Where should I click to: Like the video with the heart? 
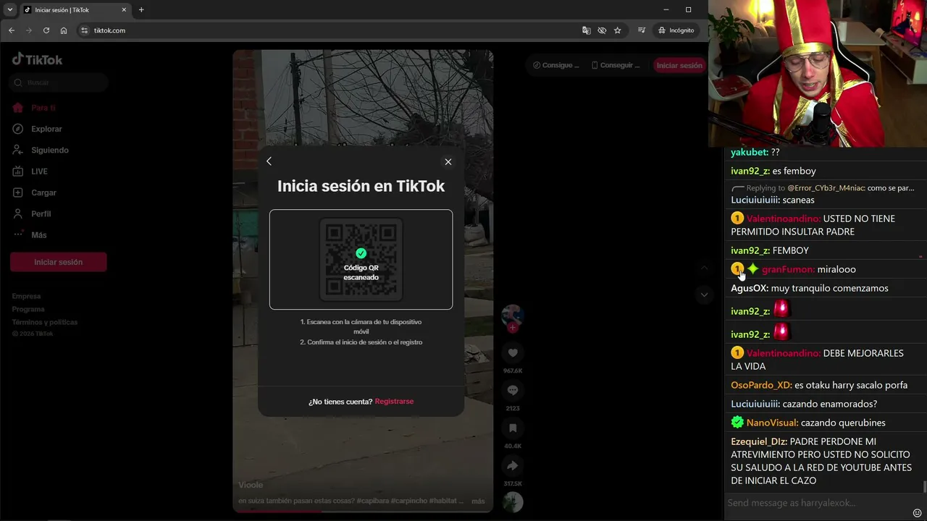pos(513,353)
